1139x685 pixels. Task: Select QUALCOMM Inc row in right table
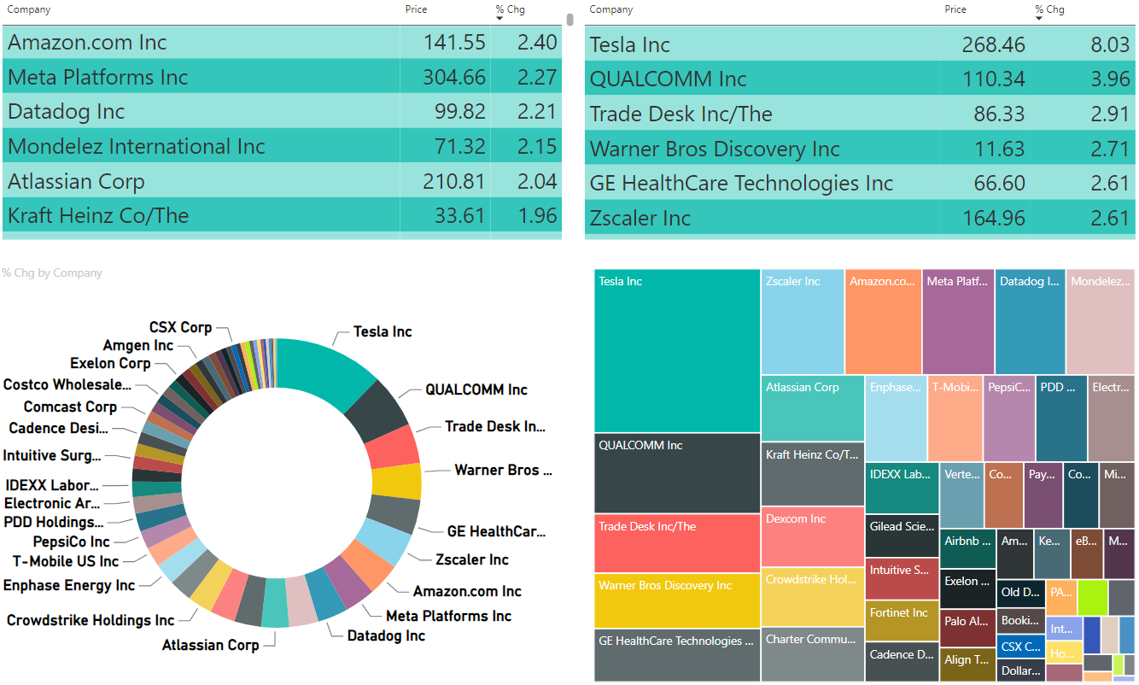click(861, 79)
